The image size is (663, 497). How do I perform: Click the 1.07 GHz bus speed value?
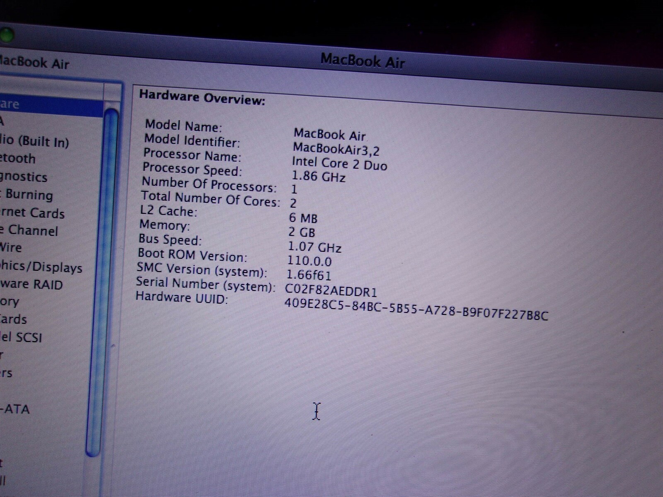[x=315, y=247]
